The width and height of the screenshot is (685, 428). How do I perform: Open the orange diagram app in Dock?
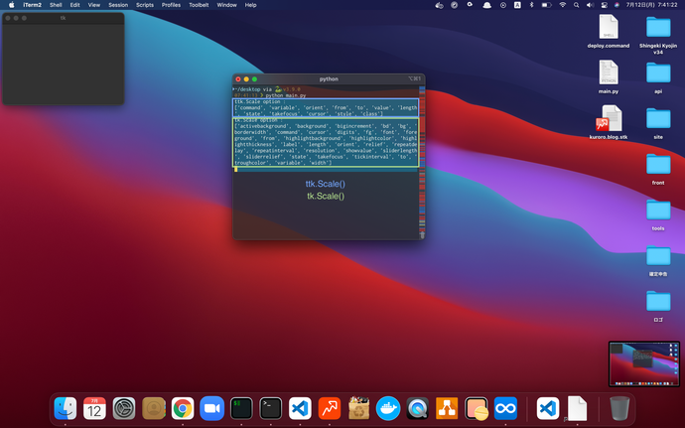coord(447,408)
